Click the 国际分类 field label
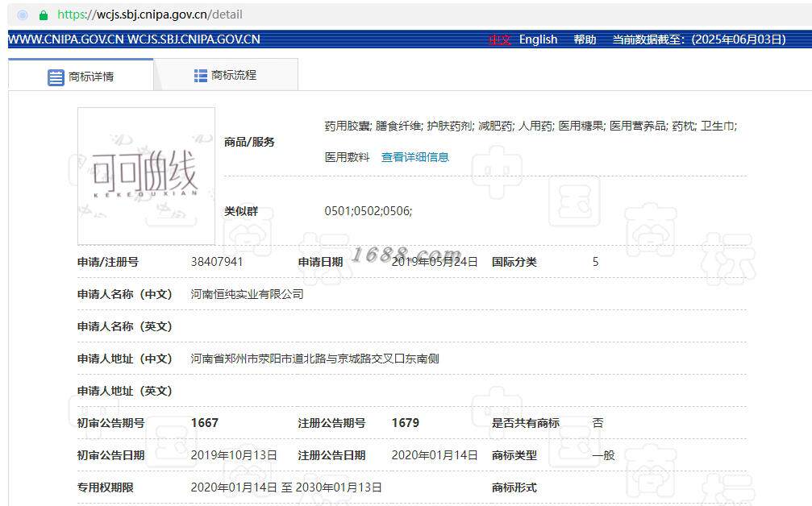 [514, 262]
